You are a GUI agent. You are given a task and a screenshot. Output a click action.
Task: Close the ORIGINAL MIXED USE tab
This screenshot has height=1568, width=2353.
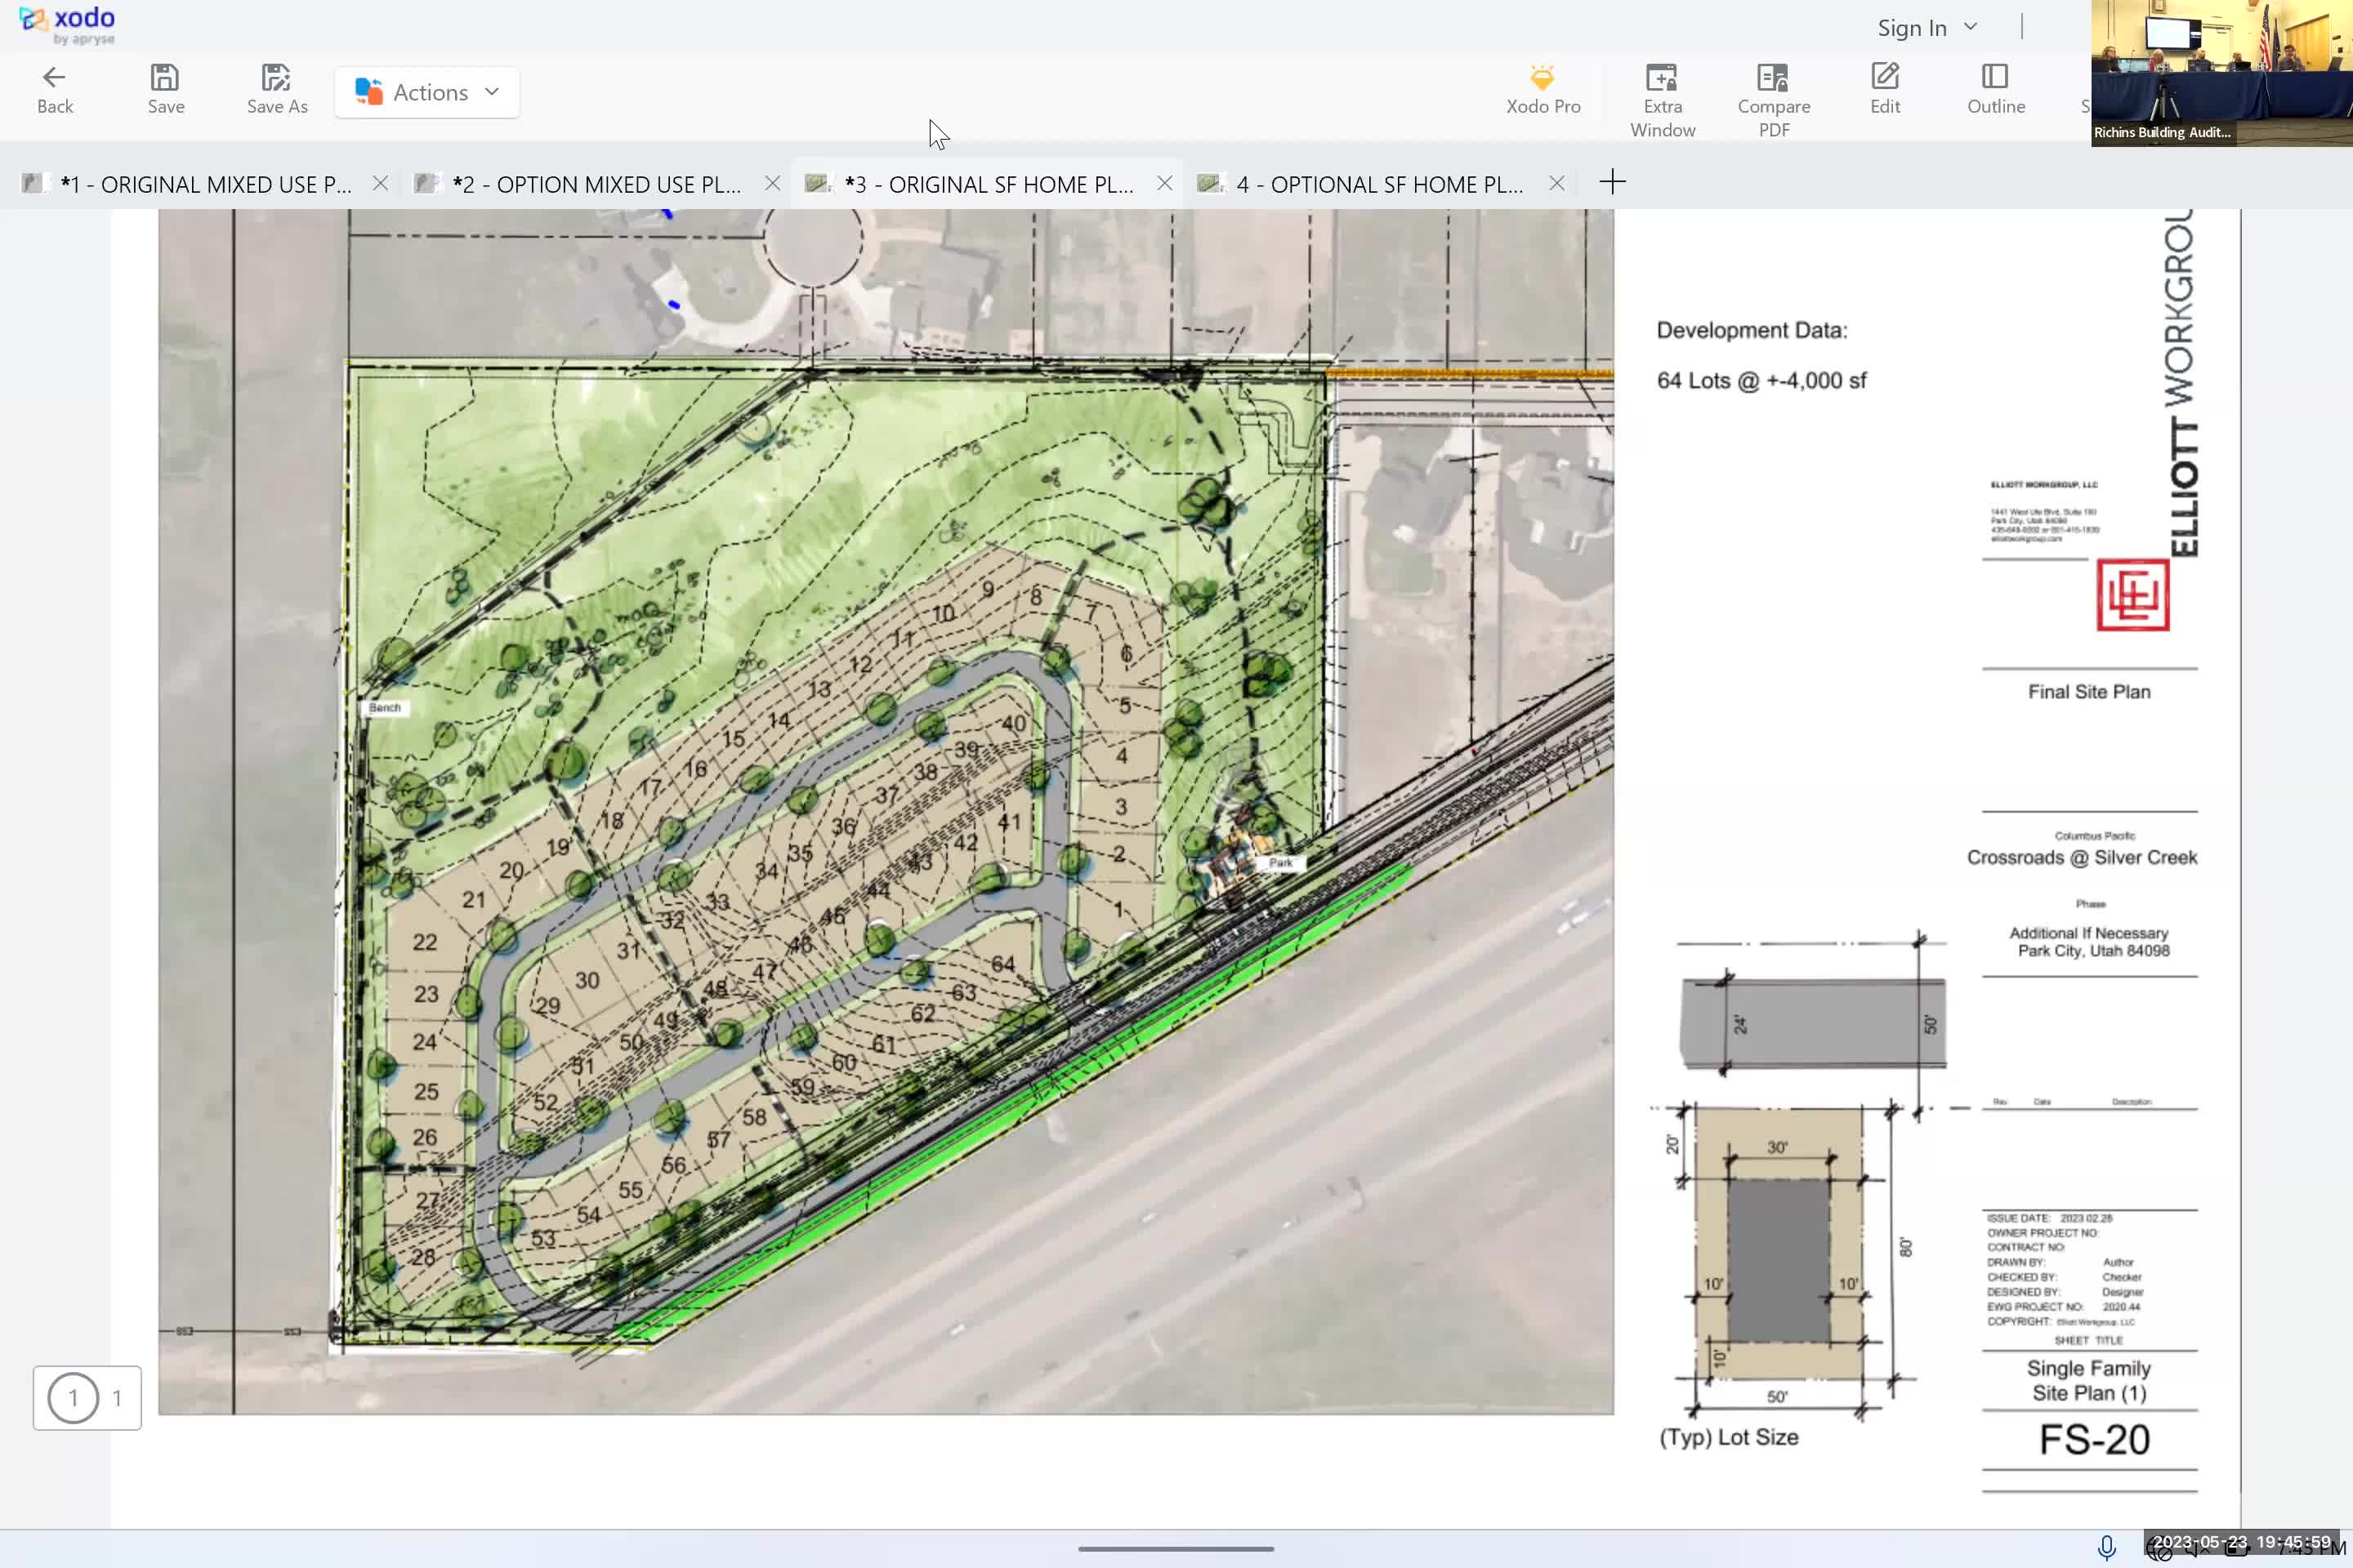(x=382, y=183)
